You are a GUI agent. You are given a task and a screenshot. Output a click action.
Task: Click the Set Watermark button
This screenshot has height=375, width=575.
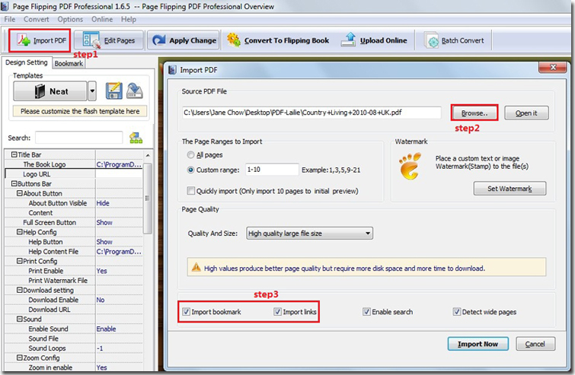(510, 189)
